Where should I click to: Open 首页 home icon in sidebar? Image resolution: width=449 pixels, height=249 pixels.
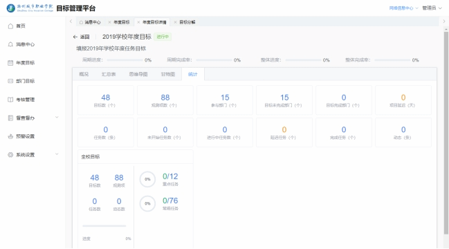click(10, 26)
